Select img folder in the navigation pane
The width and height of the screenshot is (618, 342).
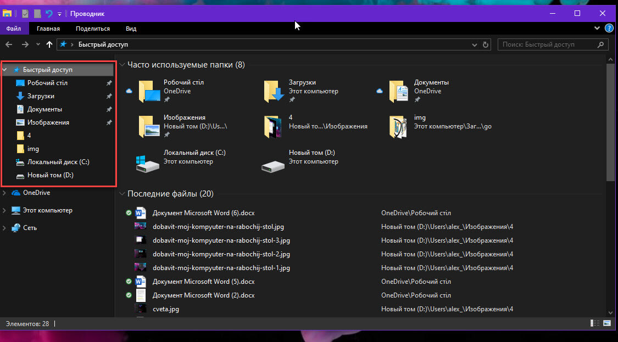[33, 149]
